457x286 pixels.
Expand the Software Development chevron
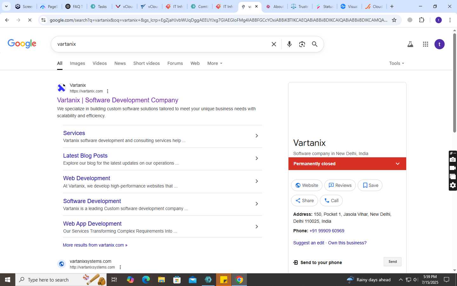(257, 204)
